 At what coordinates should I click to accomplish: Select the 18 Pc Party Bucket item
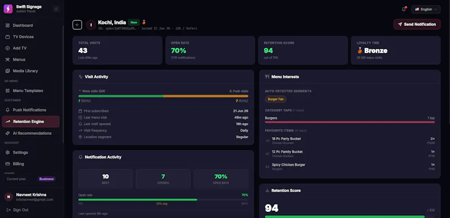(350, 140)
